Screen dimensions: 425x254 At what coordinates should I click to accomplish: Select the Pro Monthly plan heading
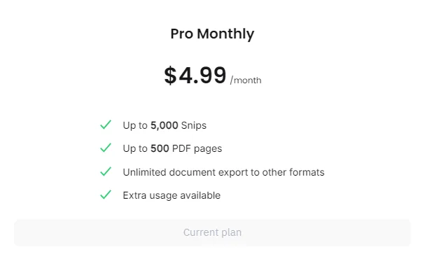[x=213, y=34]
